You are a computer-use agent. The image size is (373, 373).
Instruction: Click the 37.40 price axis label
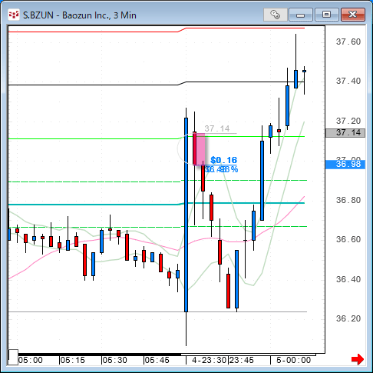(x=348, y=82)
